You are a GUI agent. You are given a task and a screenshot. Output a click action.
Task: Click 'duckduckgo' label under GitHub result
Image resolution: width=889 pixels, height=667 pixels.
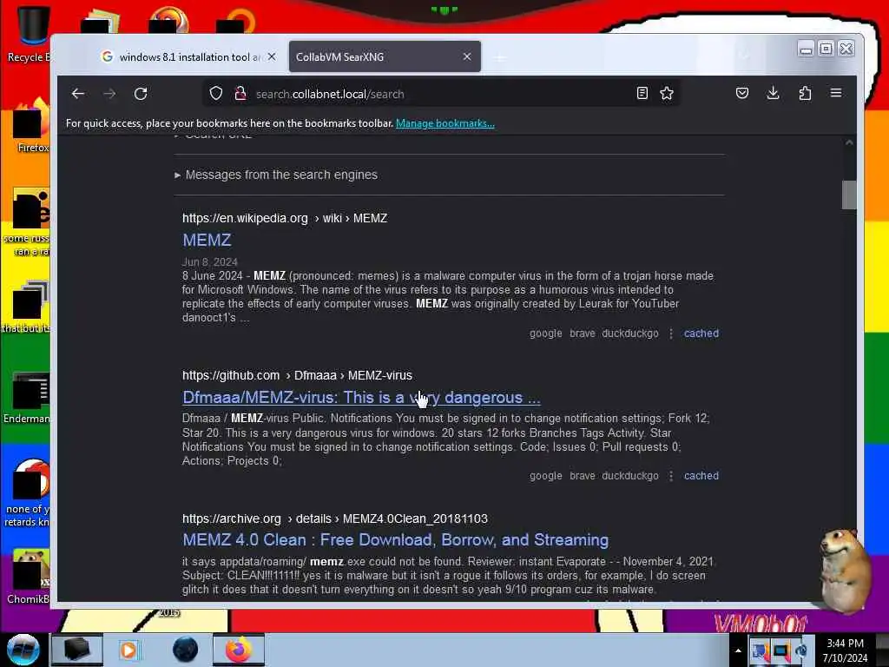click(x=630, y=476)
